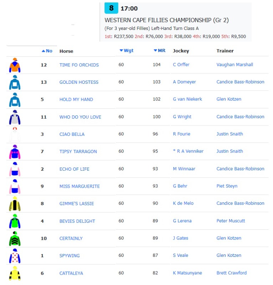Click Tipsy Tarragon jockey silks icon
Viewport: 273px width, 285px height.
pyautogui.click(x=15, y=152)
